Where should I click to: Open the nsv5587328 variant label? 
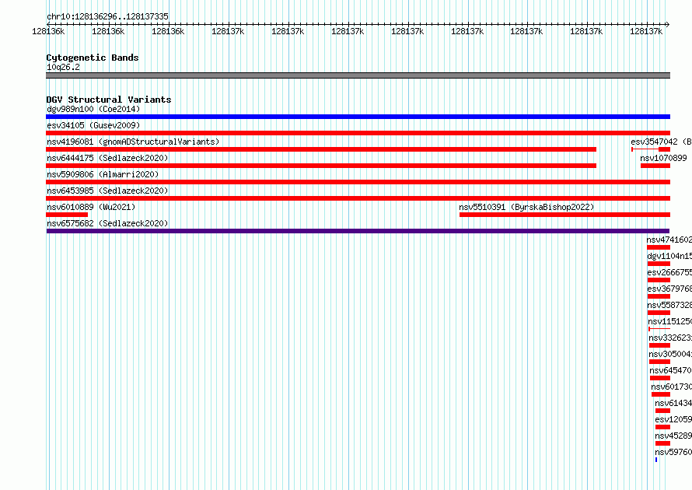click(x=669, y=305)
